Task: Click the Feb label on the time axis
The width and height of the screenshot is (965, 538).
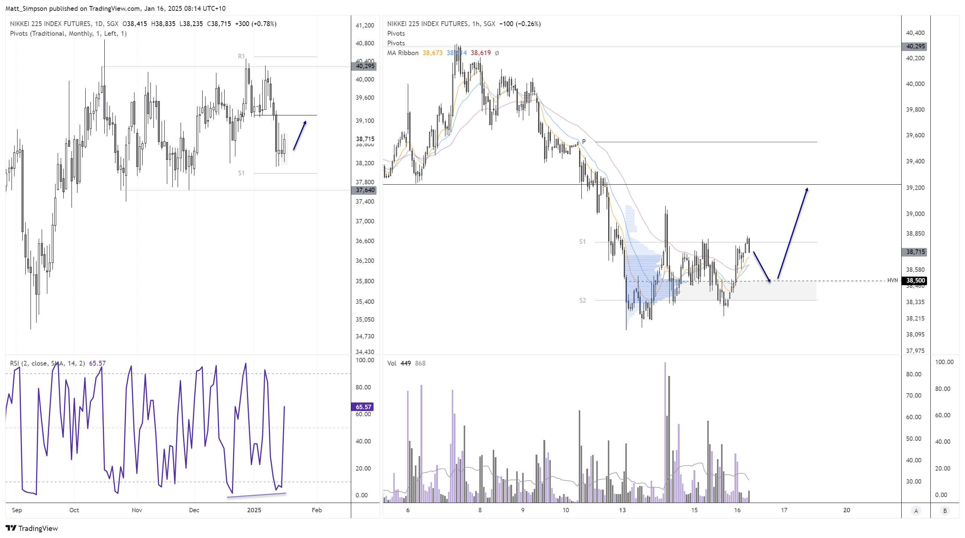Action: 317,510
